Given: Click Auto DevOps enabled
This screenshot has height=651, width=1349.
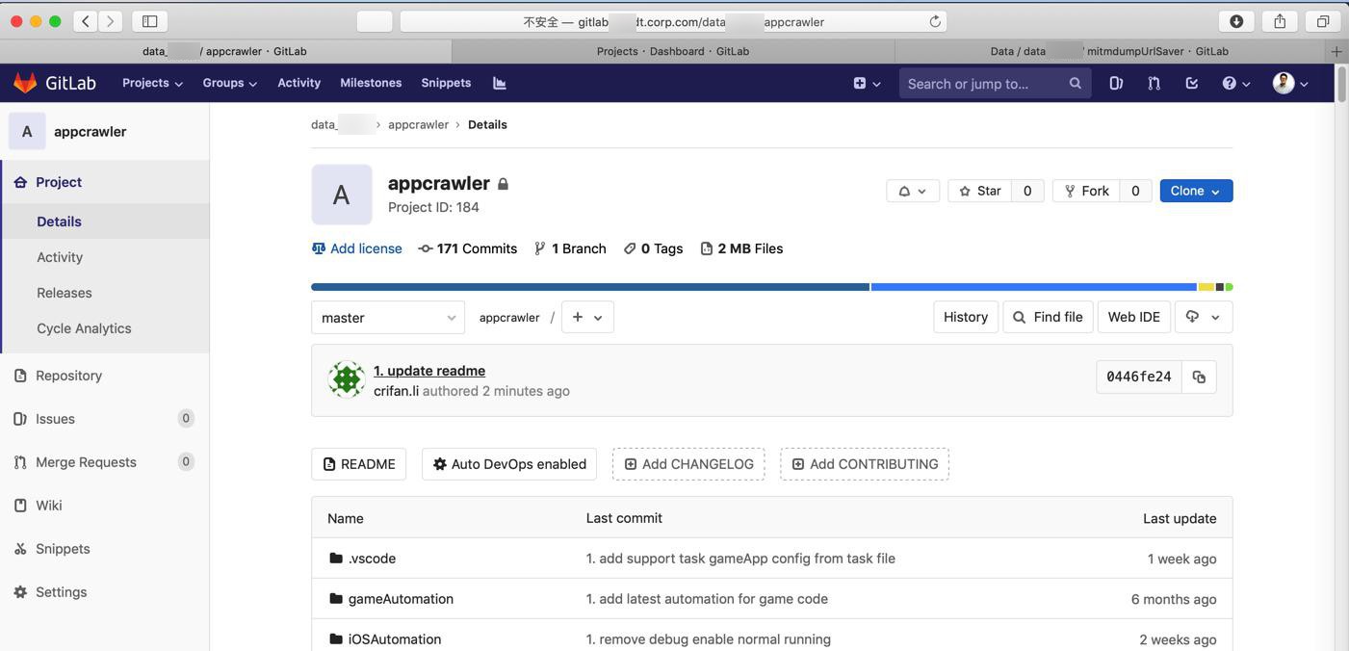Looking at the screenshot, I should tap(509, 464).
